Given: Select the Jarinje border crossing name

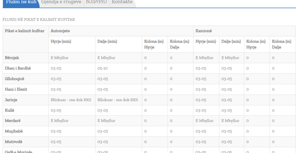Looking at the screenshot, I should point(11,100).
